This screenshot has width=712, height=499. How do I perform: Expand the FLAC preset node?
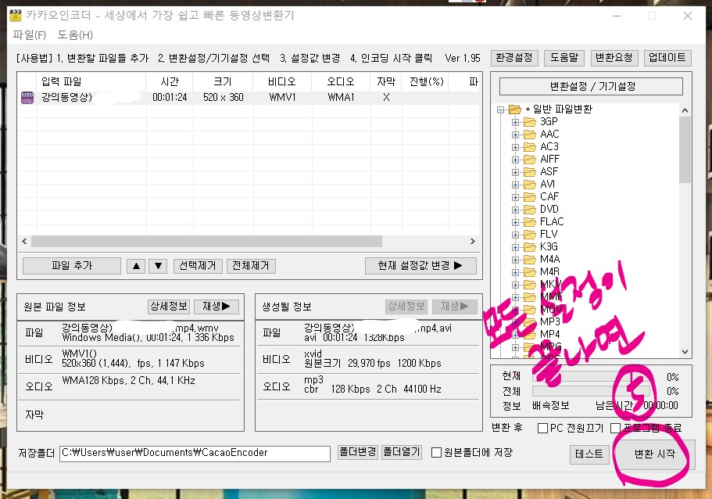(x=515, y=222)
